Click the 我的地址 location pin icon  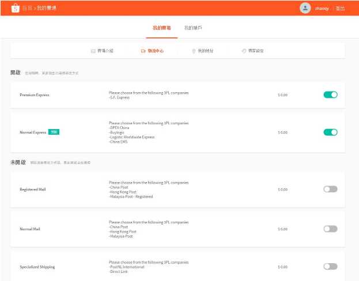coord(194,51)
